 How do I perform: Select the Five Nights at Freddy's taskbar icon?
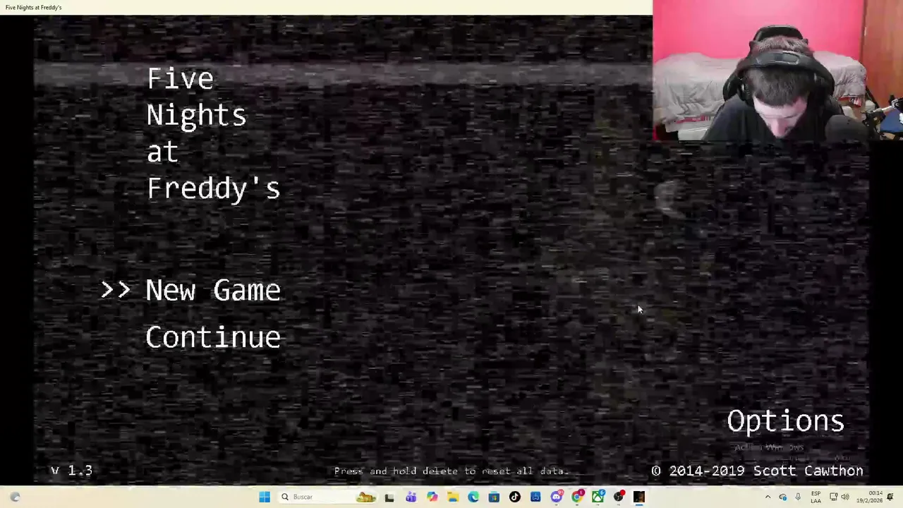pos(639,497)
